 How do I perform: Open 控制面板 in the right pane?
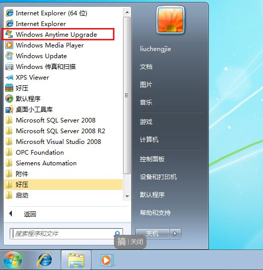[152, 159]
